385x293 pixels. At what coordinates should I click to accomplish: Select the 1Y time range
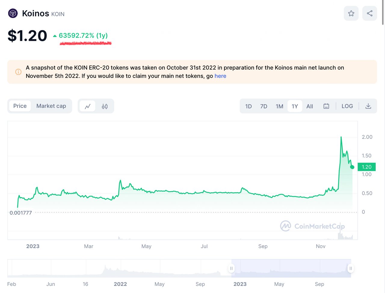295,106
